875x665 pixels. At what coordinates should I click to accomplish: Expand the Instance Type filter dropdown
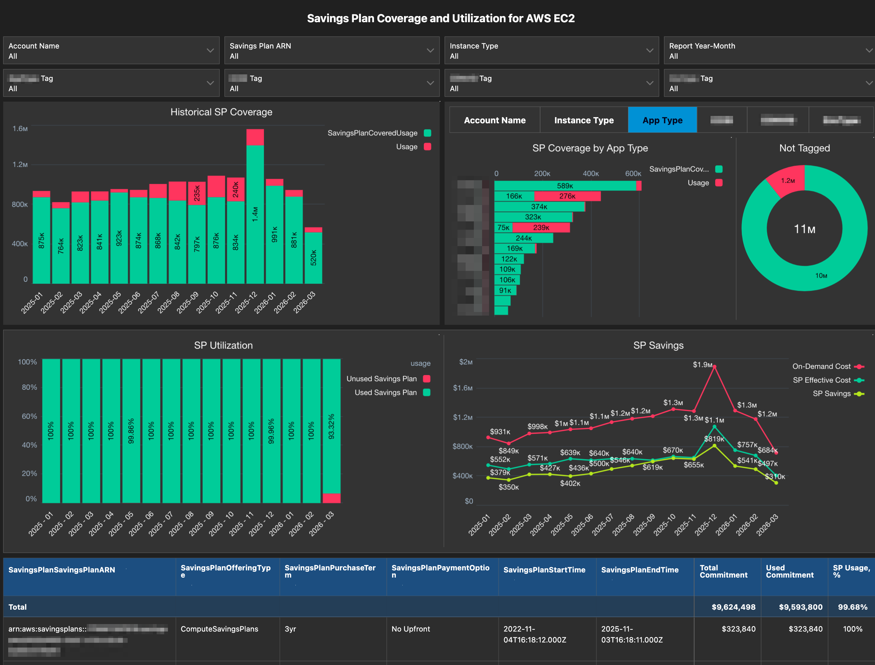click(x=552, y=51)
